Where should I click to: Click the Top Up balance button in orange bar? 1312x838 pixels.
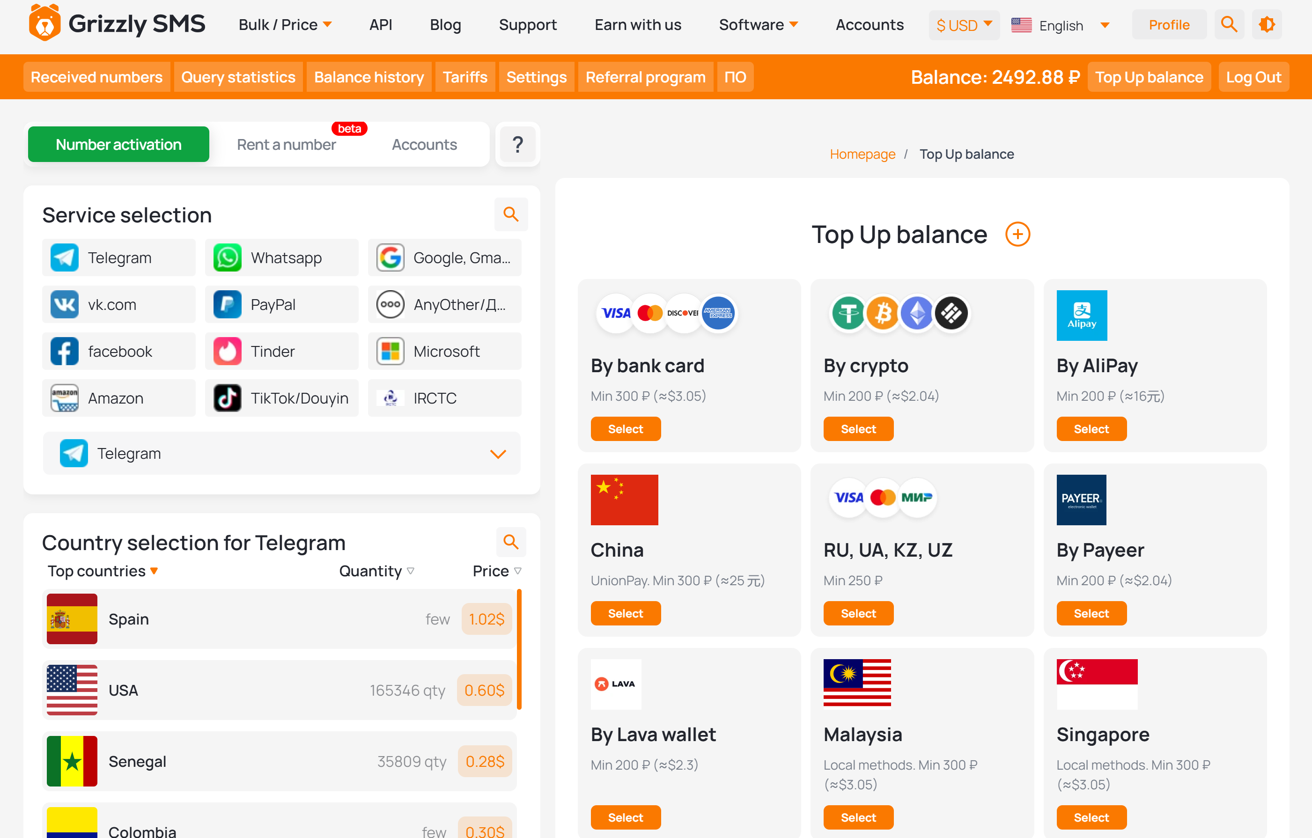tap(1149, 77)
